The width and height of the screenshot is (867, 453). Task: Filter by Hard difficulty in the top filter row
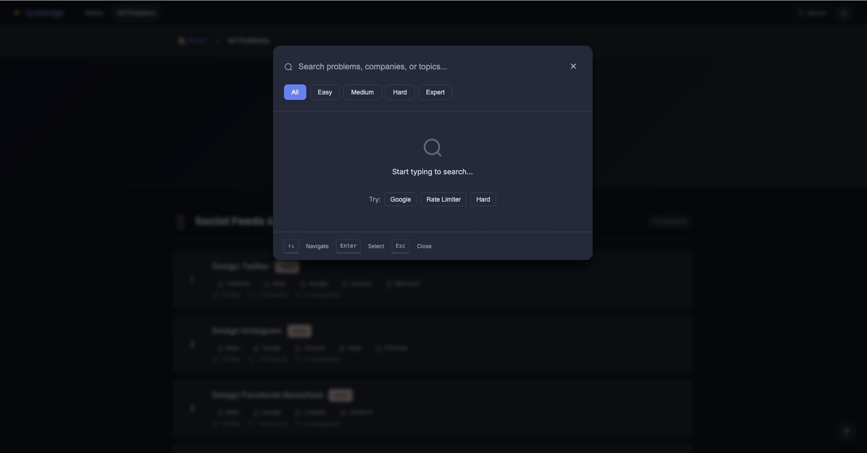(x=399, y=92)
